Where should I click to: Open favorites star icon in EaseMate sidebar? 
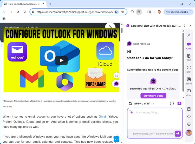189,117
